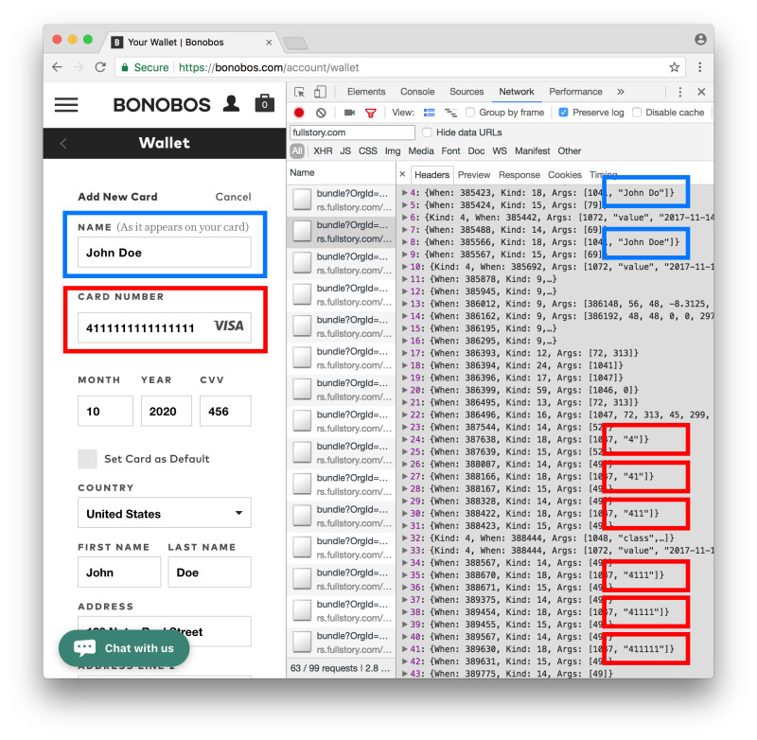This screenshot has height=740, width=757.
Task: Switch to the Console tab
Action: point(417,92)
